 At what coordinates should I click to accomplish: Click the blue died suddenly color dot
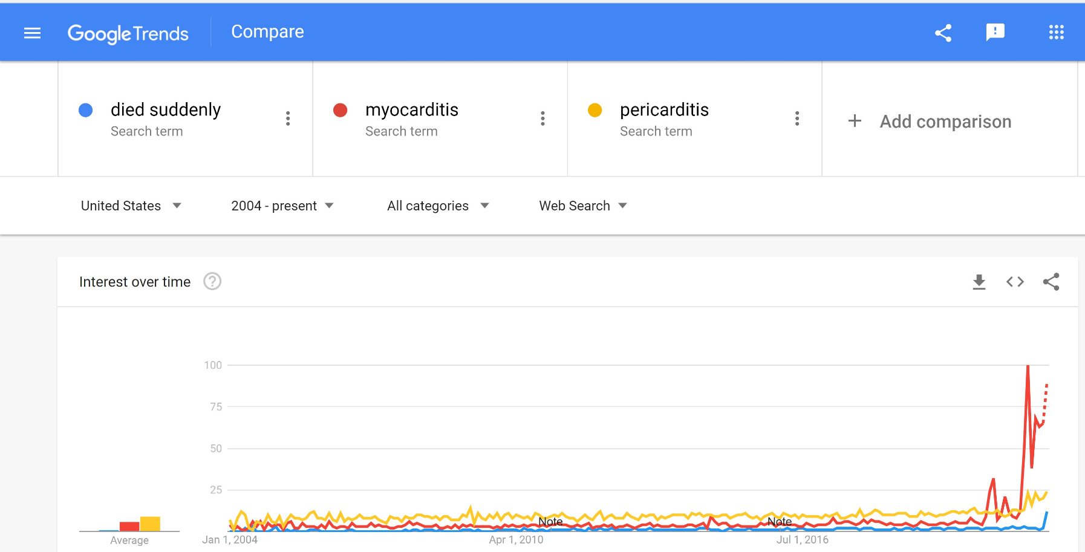click(86, 110)
